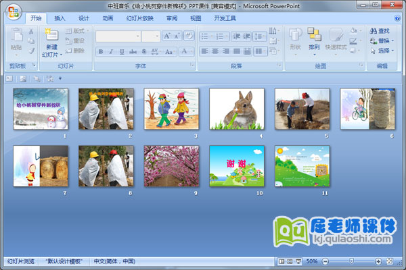The height and width of the screenshot is (270, 406).
Task: Click the Paste clipboard icon
Action: pyautogui.click(x=16, y=34)
